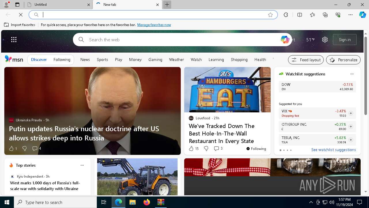Open the Gaming category
Viewport: 369px width, 208px height.
tap(155, 60)
